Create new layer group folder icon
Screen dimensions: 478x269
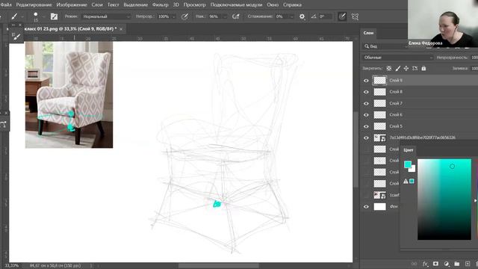click(456, 264)
